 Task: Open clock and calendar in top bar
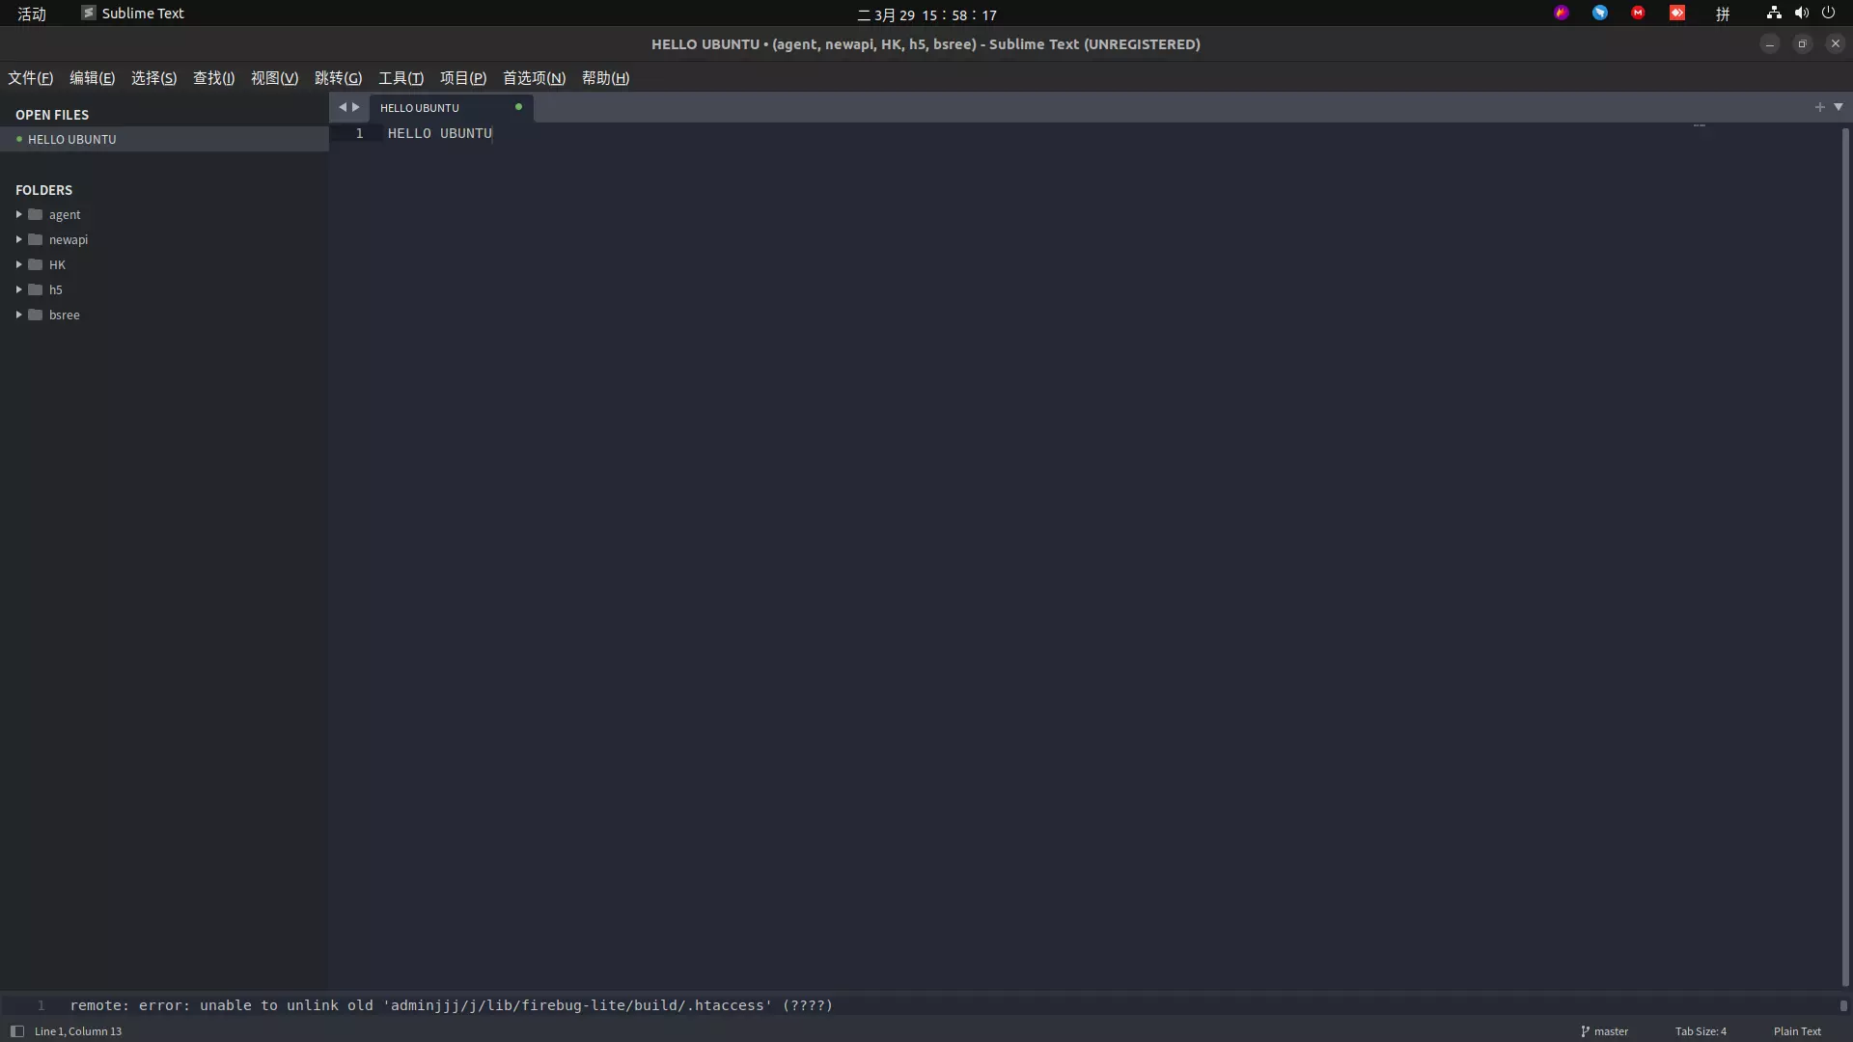926,14
